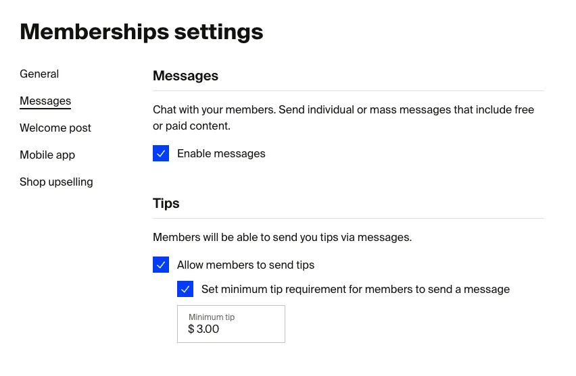Click the Messages section heading
This screenshot has width=576, height=376.
185,76
